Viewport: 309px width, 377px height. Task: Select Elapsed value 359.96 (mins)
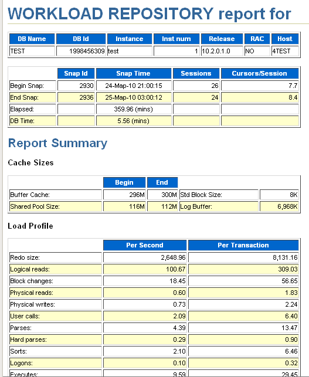point(134,109)
